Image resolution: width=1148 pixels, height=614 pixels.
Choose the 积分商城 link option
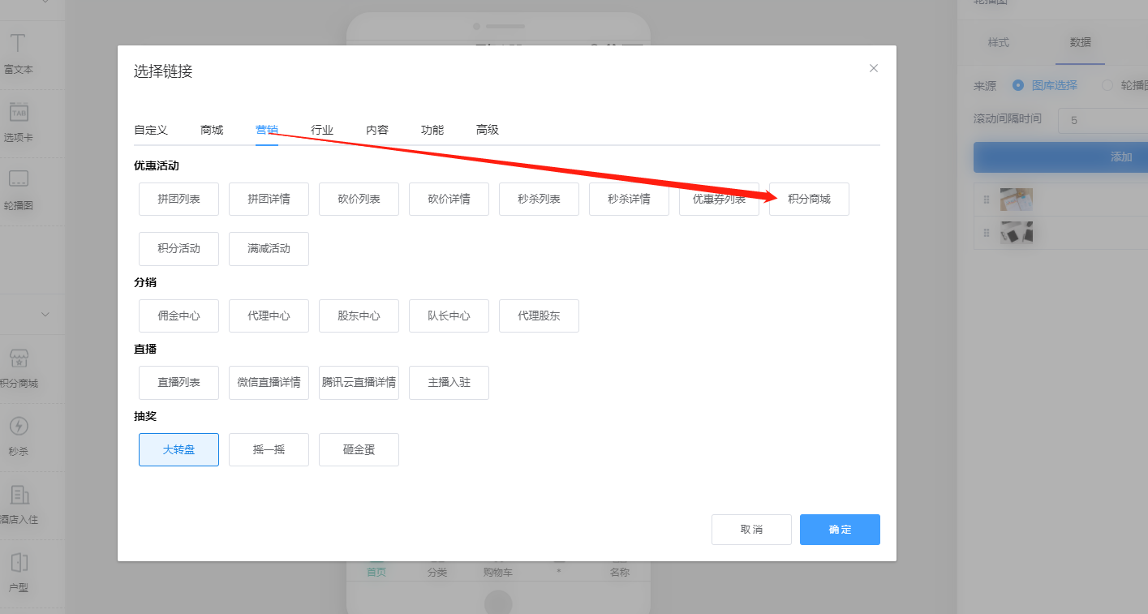click(809, 200)
